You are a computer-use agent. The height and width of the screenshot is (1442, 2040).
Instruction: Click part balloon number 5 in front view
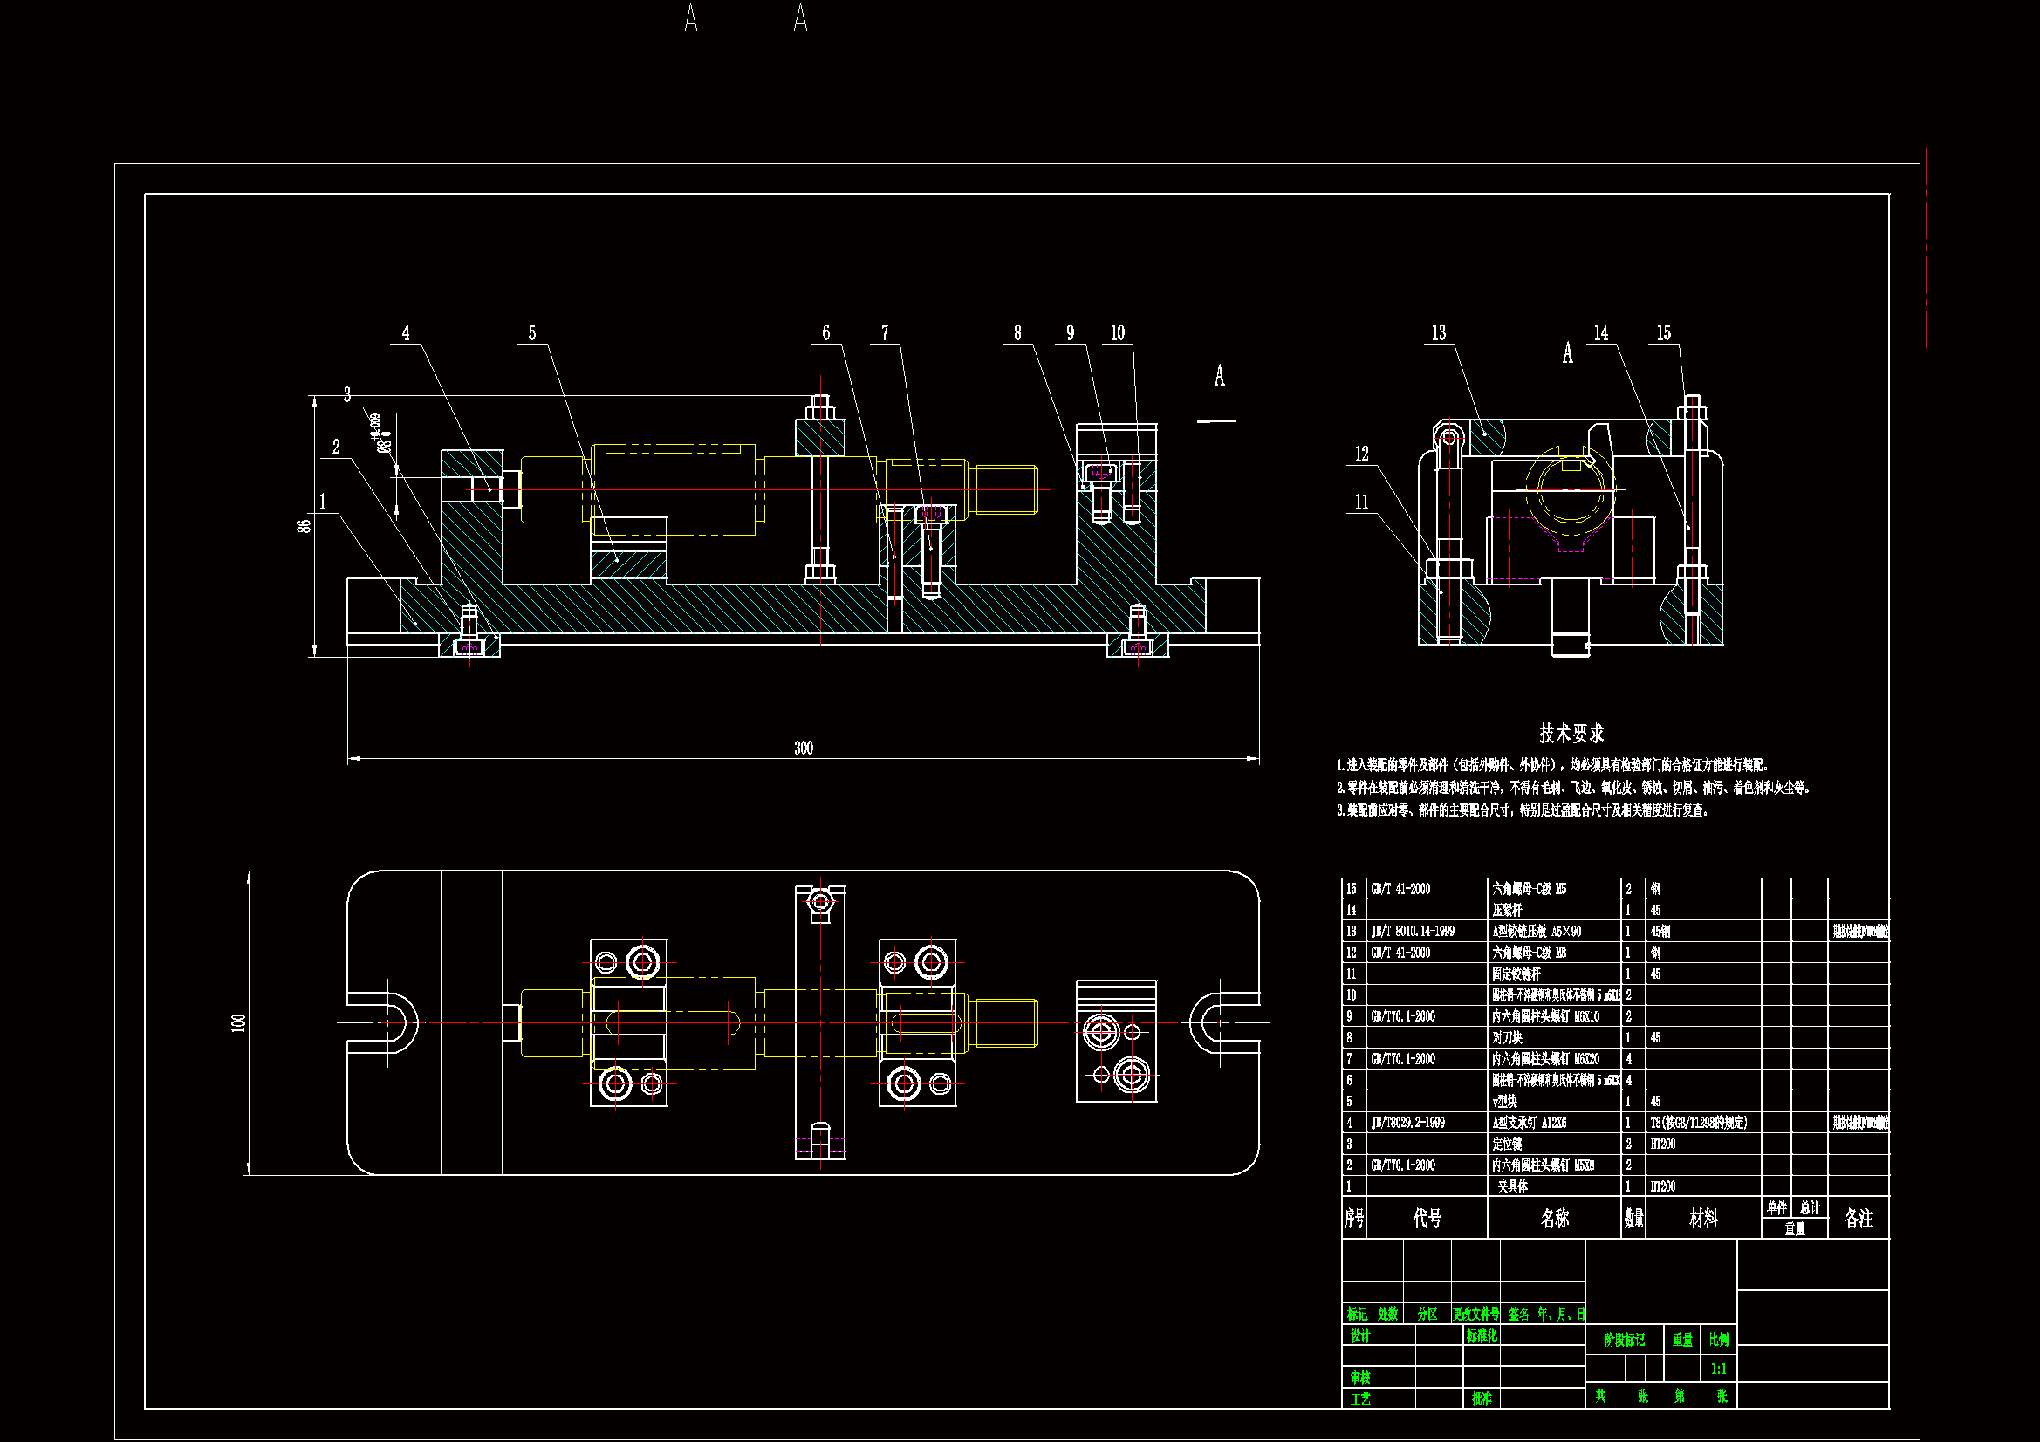click(532, 333)
